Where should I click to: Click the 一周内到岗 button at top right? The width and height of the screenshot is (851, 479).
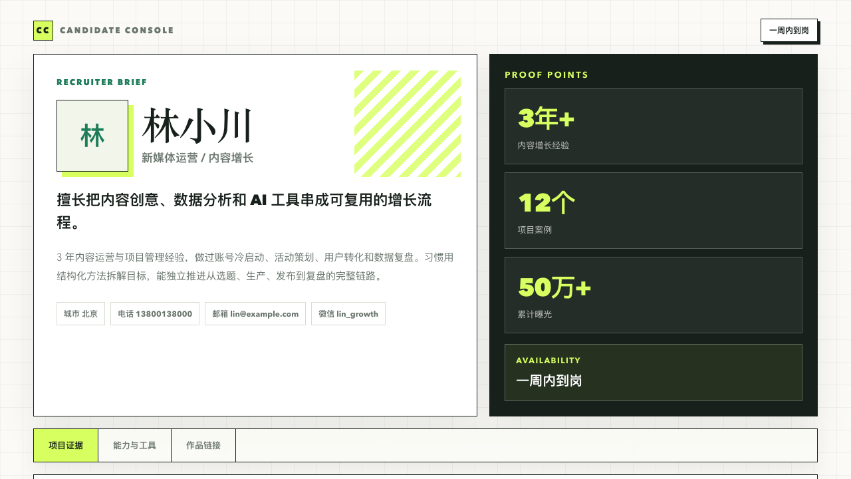coord(789,31)
